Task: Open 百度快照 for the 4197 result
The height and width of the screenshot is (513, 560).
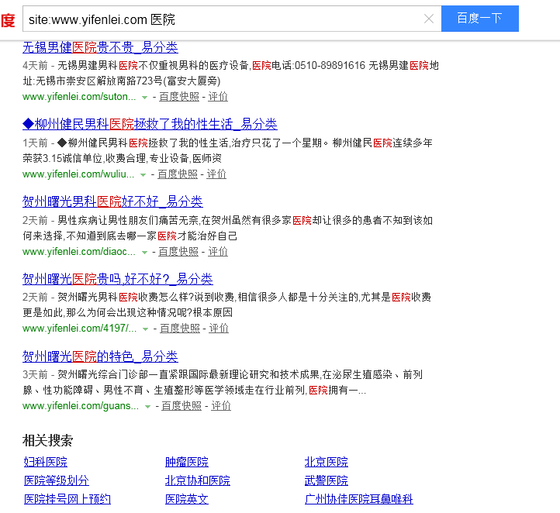Action: [180, 329]
